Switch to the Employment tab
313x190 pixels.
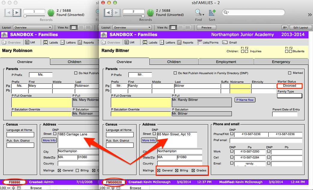[x=226, y=62]
